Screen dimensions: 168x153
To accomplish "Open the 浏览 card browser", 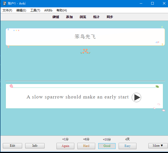I will pyautogui.click(x=83, y=17).
